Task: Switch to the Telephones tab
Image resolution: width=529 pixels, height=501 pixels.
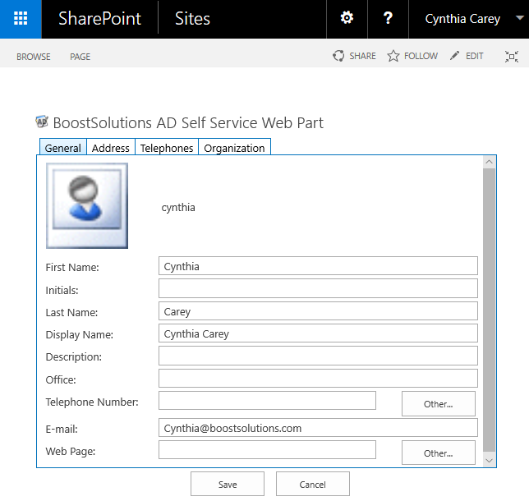Action: coord(167,148)
